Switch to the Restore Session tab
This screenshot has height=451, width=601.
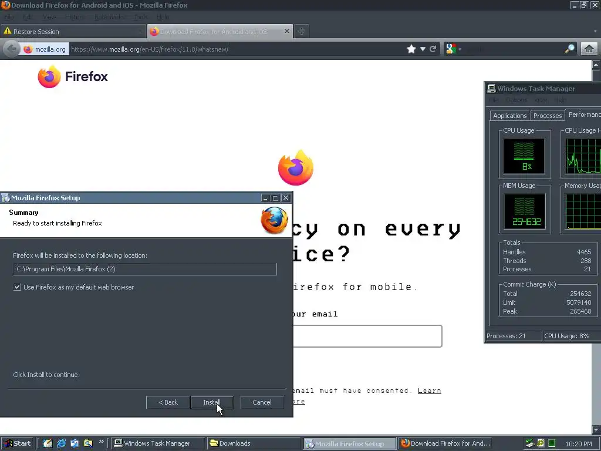click(x=73, y=32)
